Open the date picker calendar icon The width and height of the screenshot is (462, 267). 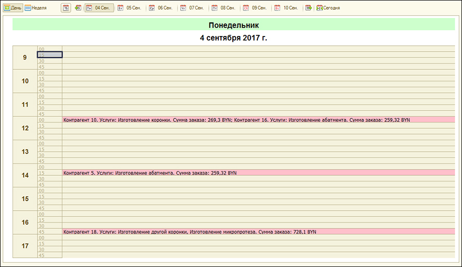(66, 8)
